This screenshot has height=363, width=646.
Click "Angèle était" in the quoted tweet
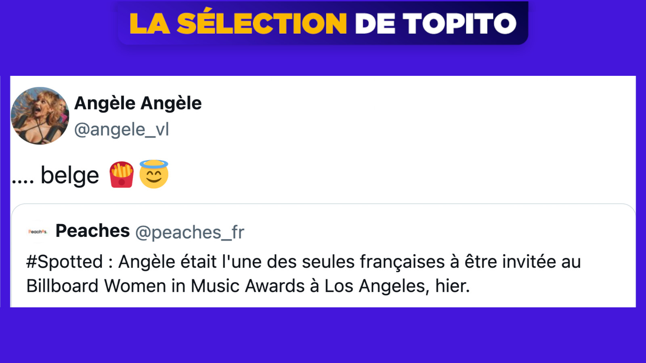(167, 262)
